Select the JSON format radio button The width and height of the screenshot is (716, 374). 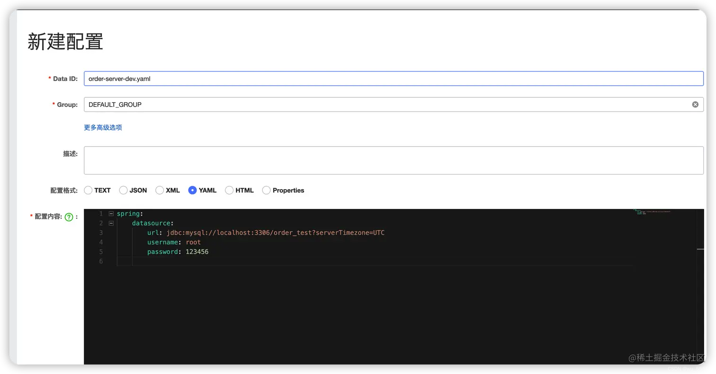[x=123, y=190]
